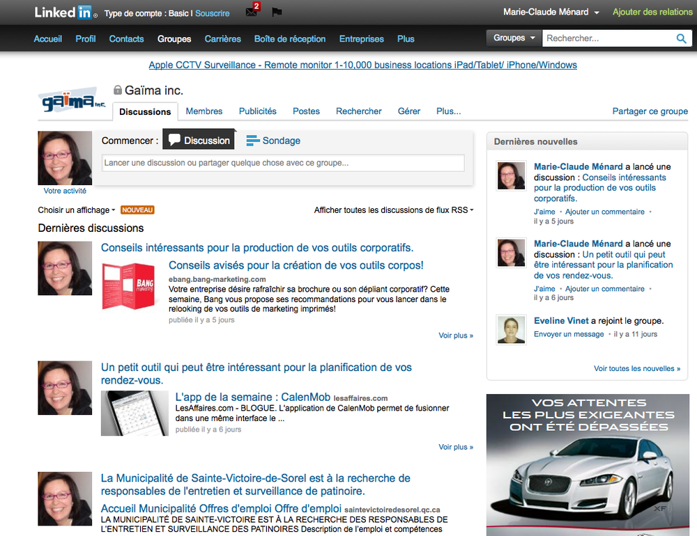Image resolution: width=697 pixels, height=536 pixels.
Task: Expand the Choisir un affichage dropdown
Action: [77, 210]
